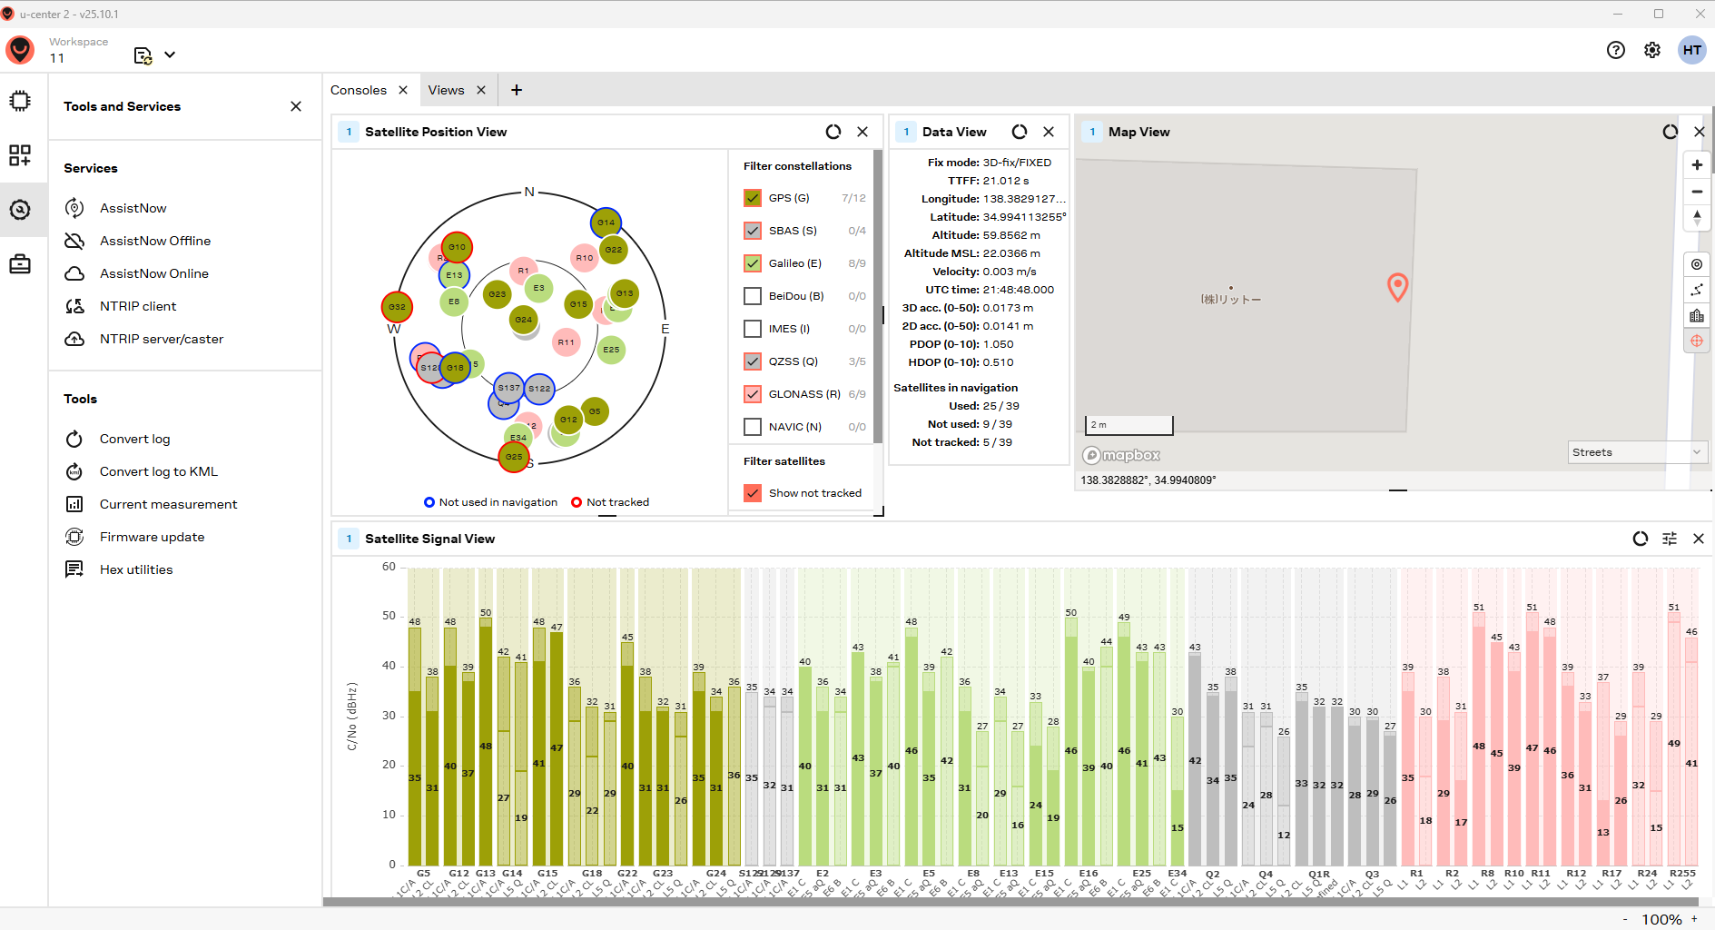Open the help question mark icon

point(1615,50)
